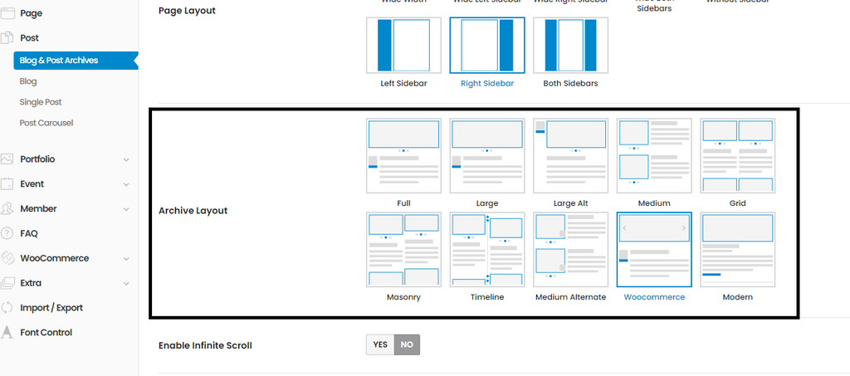Open the Portfolio settings label
This screenshot has height=376, width=850.
pos(37,159)
